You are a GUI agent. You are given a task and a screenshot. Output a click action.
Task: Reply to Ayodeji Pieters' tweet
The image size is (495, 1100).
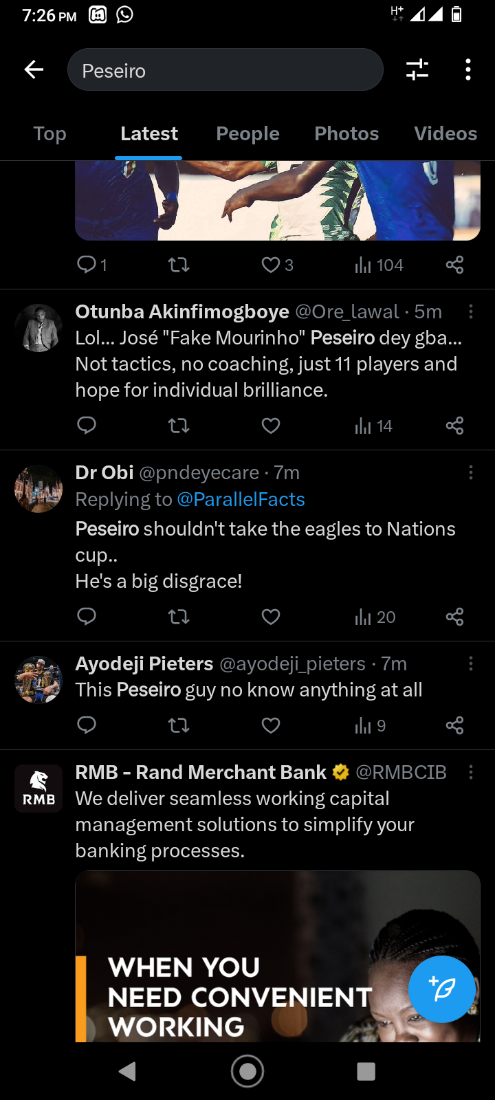(87, 725)
